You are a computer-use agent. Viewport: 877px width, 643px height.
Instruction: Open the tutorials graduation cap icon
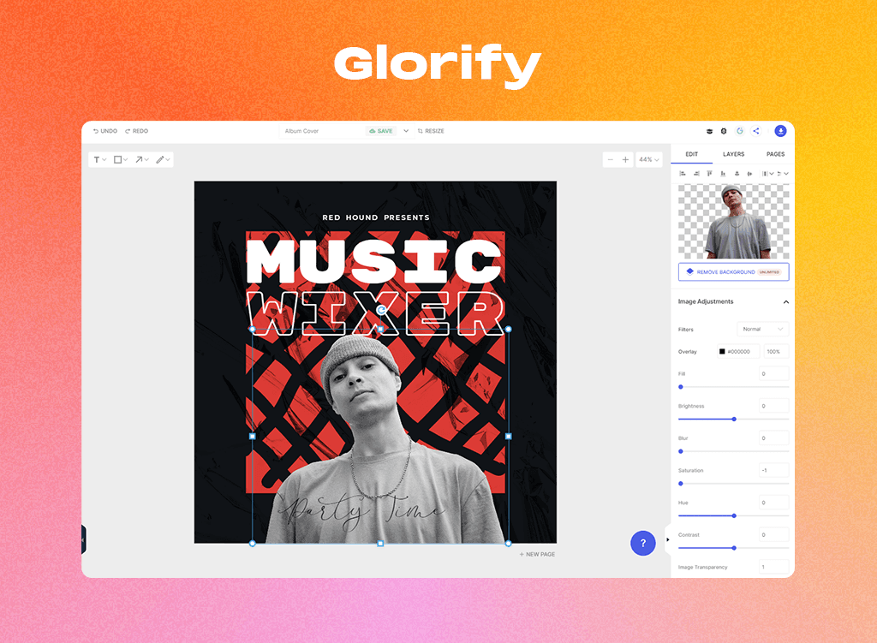click(x=709, y=131)
